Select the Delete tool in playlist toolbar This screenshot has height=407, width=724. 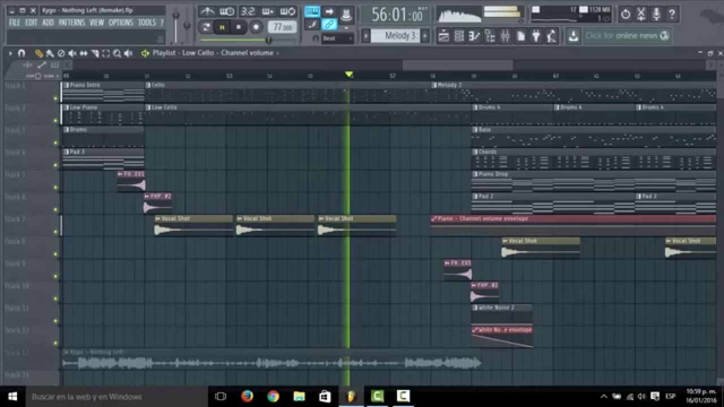coord(61,53)
